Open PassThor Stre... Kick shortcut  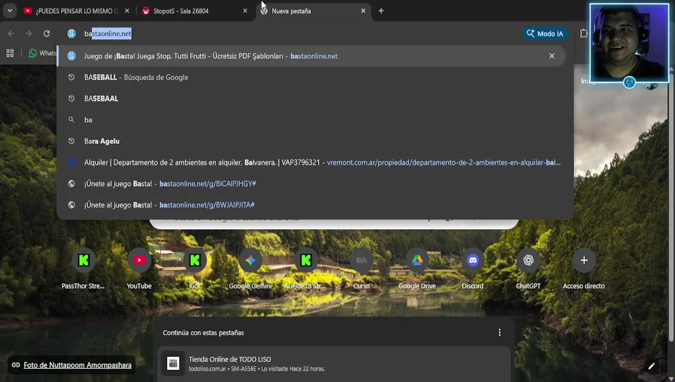pos(83,270)
